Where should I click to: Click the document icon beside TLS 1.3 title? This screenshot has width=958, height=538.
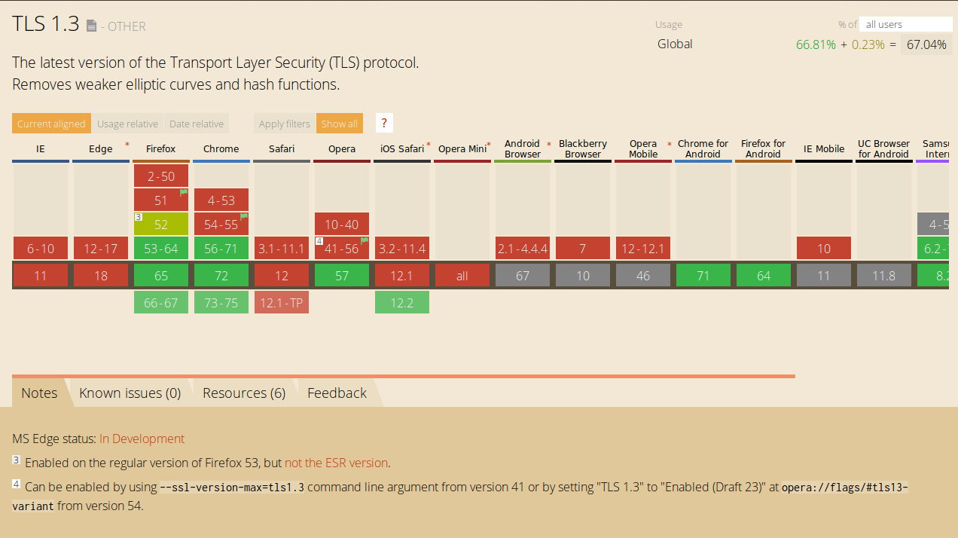[x=92, y=26]
